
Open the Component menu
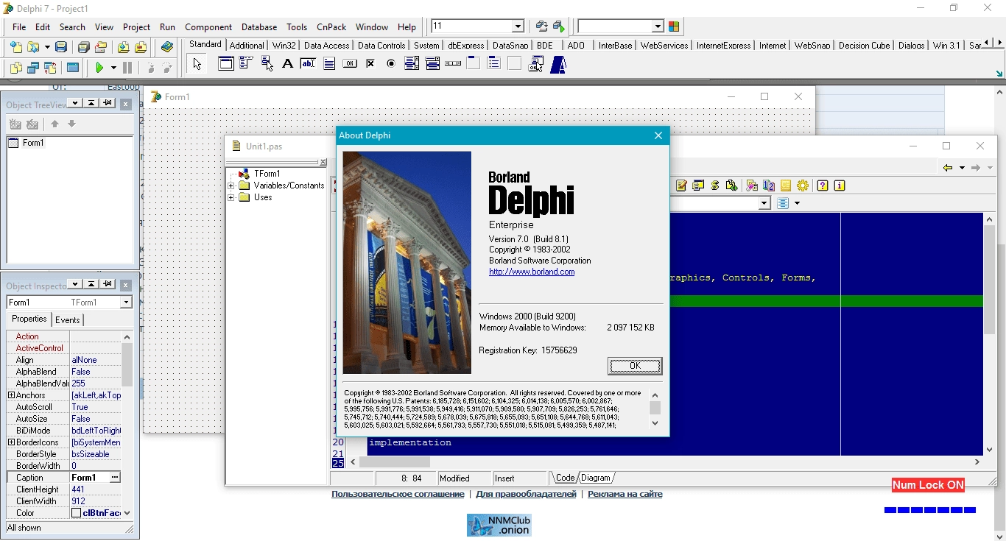pos(208,26)
